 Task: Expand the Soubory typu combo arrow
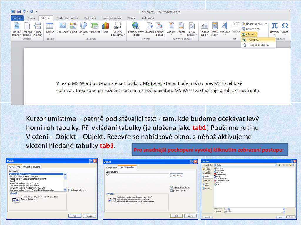coord(284,212)
